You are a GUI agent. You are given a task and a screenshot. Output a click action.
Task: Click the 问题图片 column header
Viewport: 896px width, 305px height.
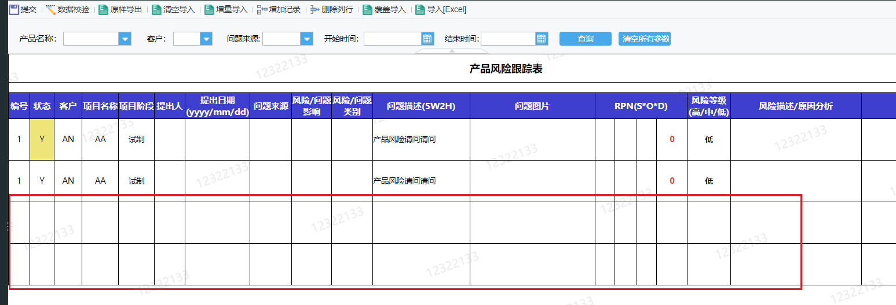pos(532,106)
